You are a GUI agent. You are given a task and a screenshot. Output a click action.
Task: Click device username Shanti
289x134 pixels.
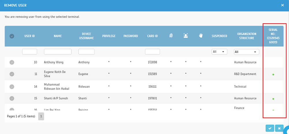coord(83,98)
